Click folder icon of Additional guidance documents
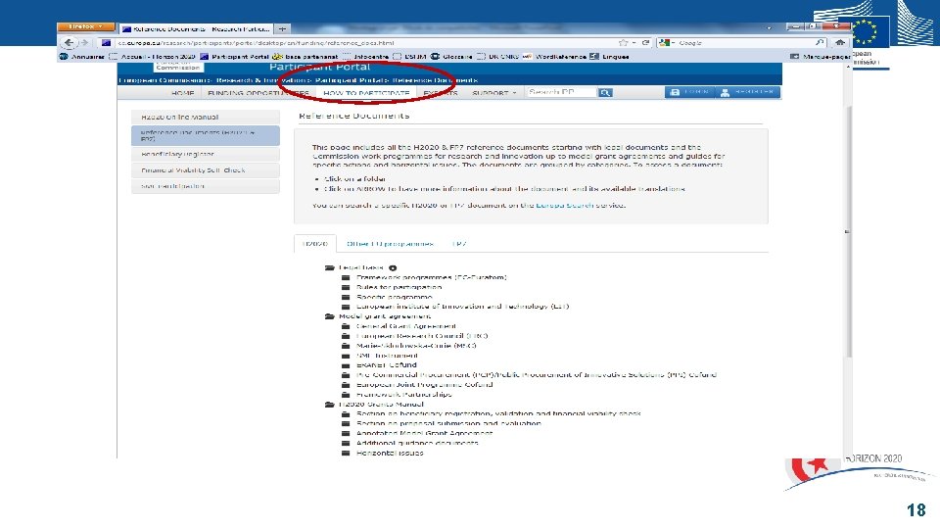Image resolution: width=940 pixels, height=529 pixels. (x=346, y=443)
